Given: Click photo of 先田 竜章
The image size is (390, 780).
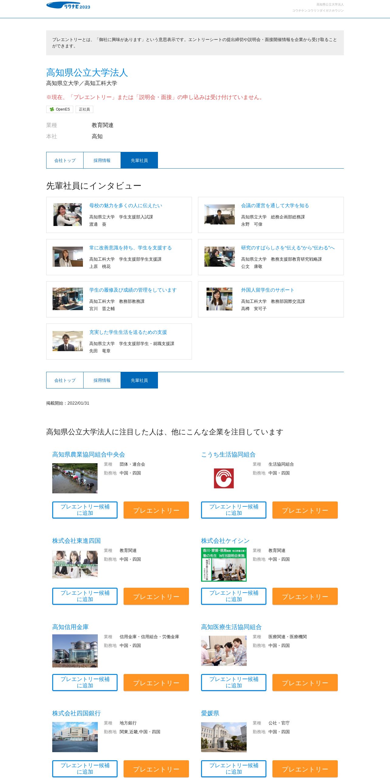Looking at the screenshot, I should tap(68, 341).
